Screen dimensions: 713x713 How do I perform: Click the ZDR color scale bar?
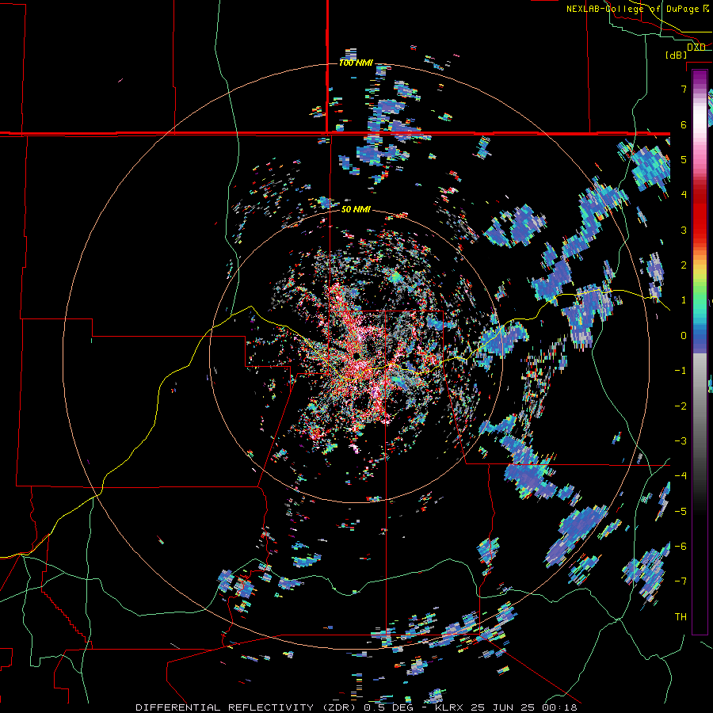point(700,352)
